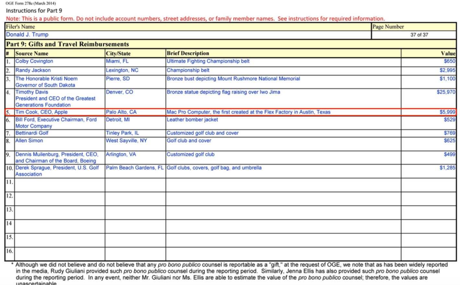Viewport: 460px width, 285px height.
Task: Select the Iwo Jima bronze statue description
Action: [224, 92]
